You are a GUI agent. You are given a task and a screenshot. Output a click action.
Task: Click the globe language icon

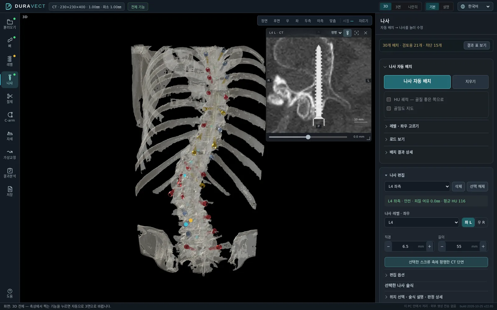click(463, 7)
